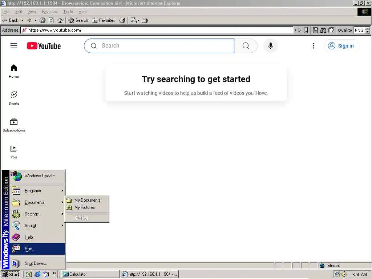Click the Back toolbar button
This screenshot has width=372, height=279.
click(x=11, y=20)
